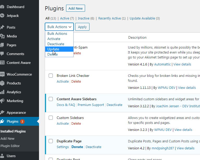This screenshot has height=160, width=200.
Task: Click the Apply button
Action: point(82,27)
